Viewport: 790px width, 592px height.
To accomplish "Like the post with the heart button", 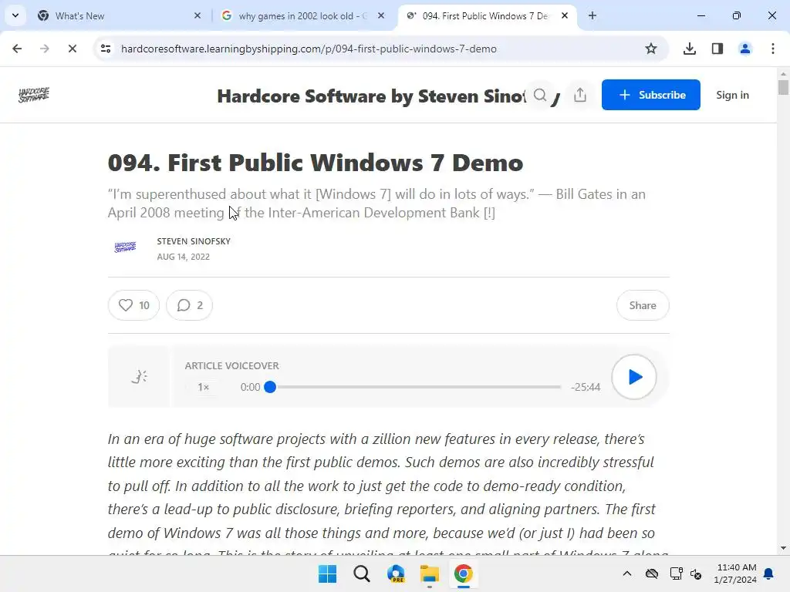I will [x=133, y=305].
